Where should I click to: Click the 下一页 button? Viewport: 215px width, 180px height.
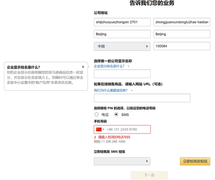(149, 175)
